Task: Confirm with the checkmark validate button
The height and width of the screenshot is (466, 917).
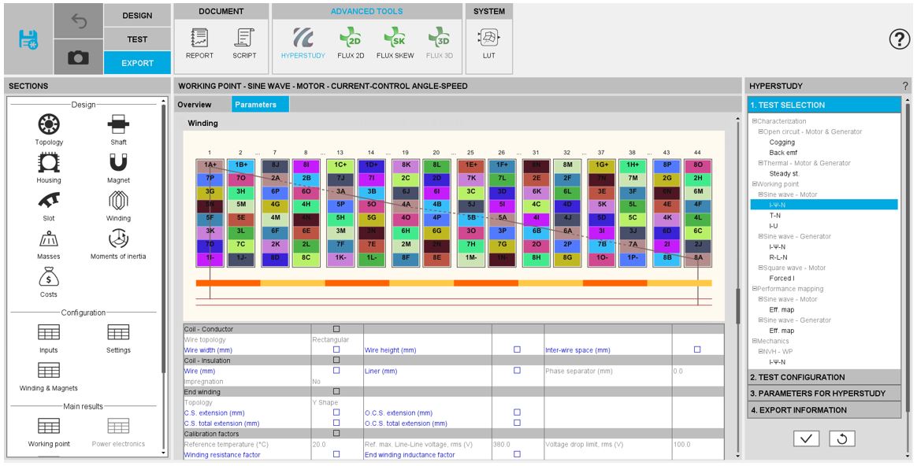Action: click(x=805, y=438)
